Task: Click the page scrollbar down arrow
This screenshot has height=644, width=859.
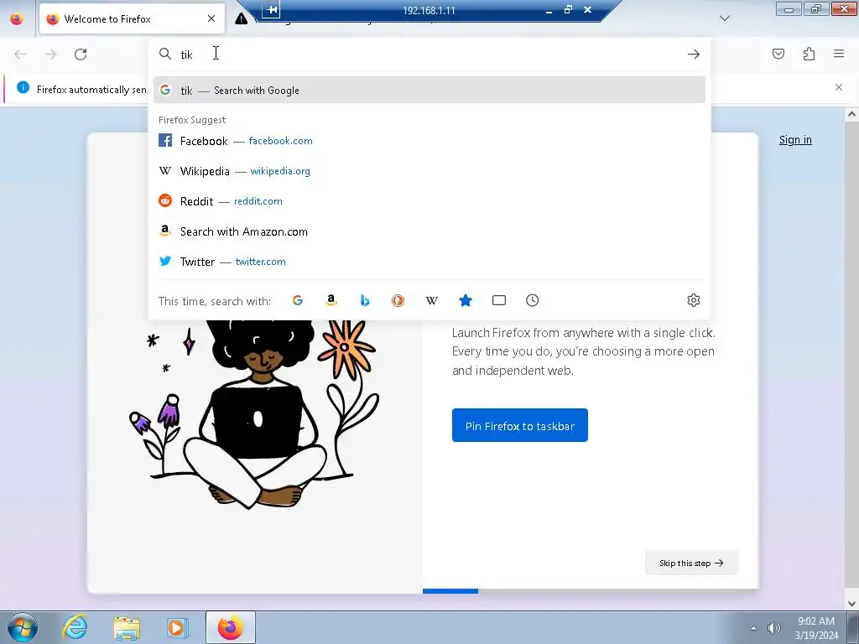Action: [851, 604]
